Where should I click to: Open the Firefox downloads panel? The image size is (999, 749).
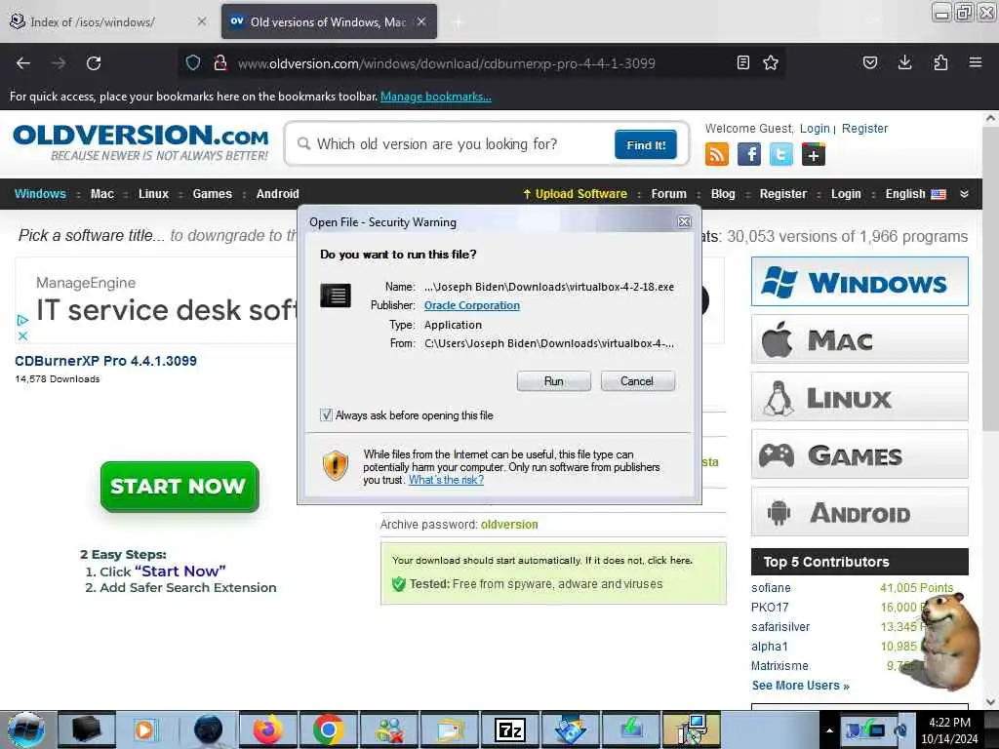[x=904, y=62]
